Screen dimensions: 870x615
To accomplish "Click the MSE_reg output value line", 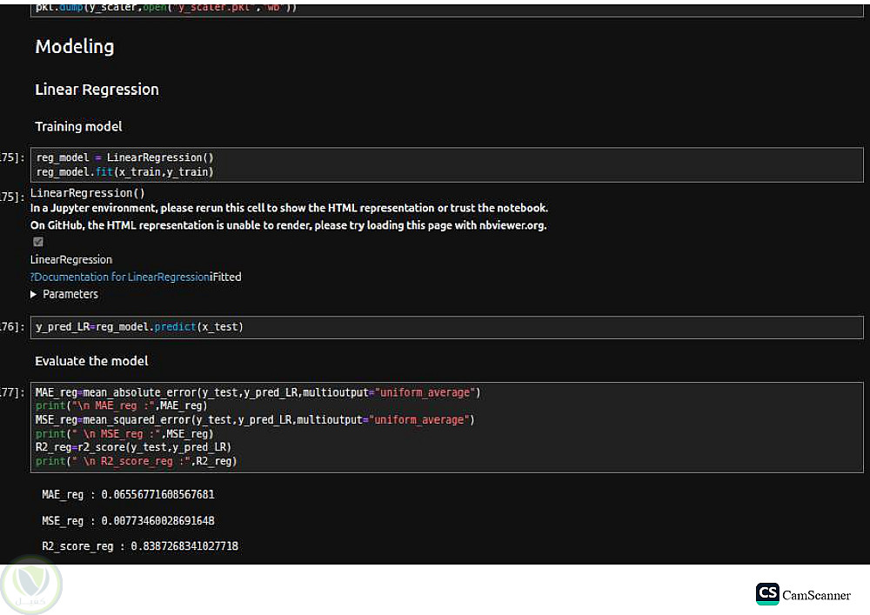I will click(128, 520).
